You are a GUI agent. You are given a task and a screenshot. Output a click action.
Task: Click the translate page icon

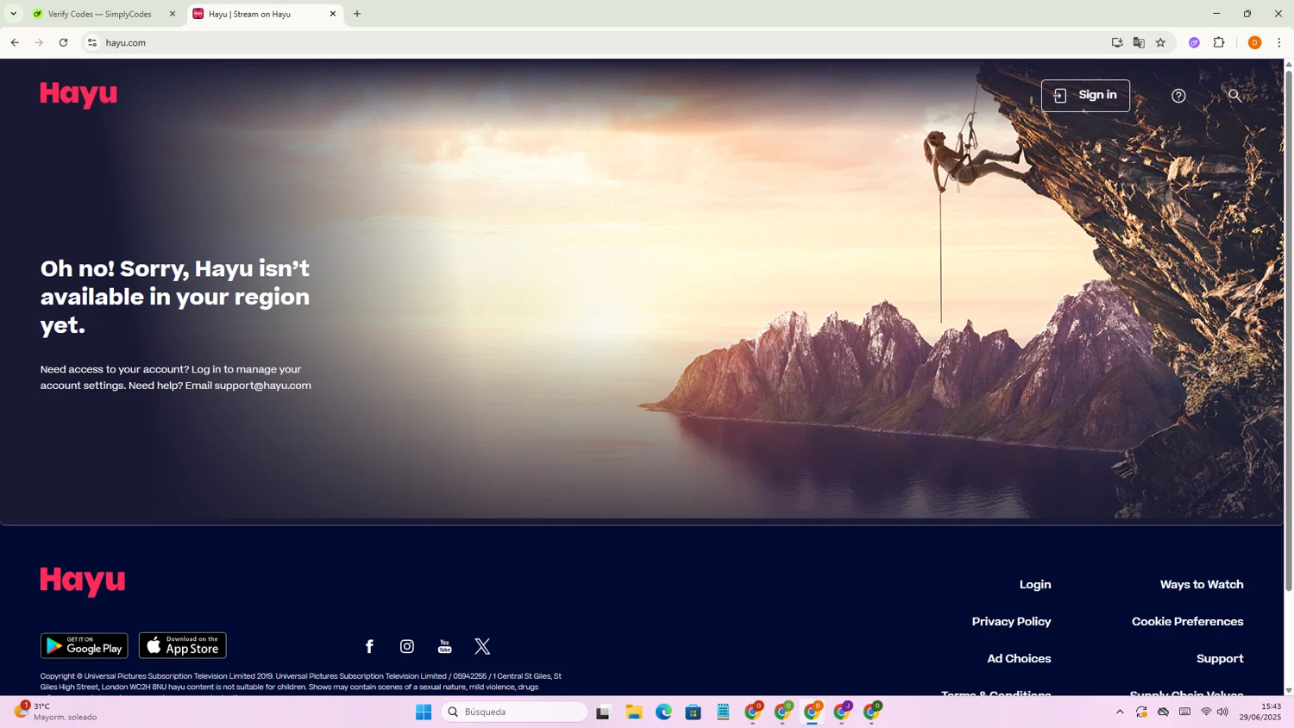pos(1139,42)
